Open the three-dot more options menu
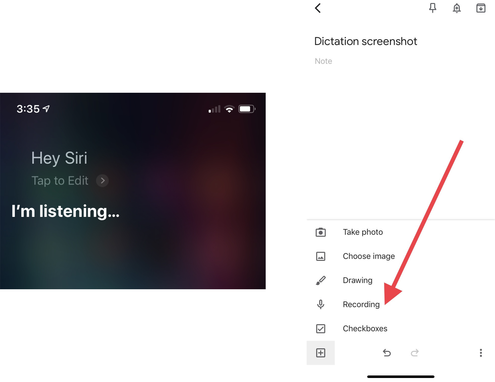 (x=481, y=353)
